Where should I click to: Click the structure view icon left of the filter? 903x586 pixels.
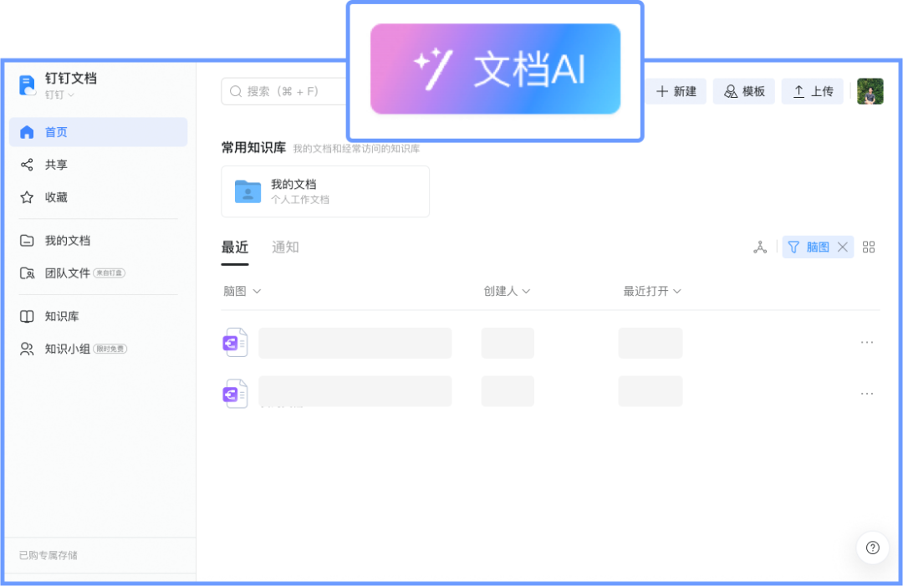click(x=760, y=247)
